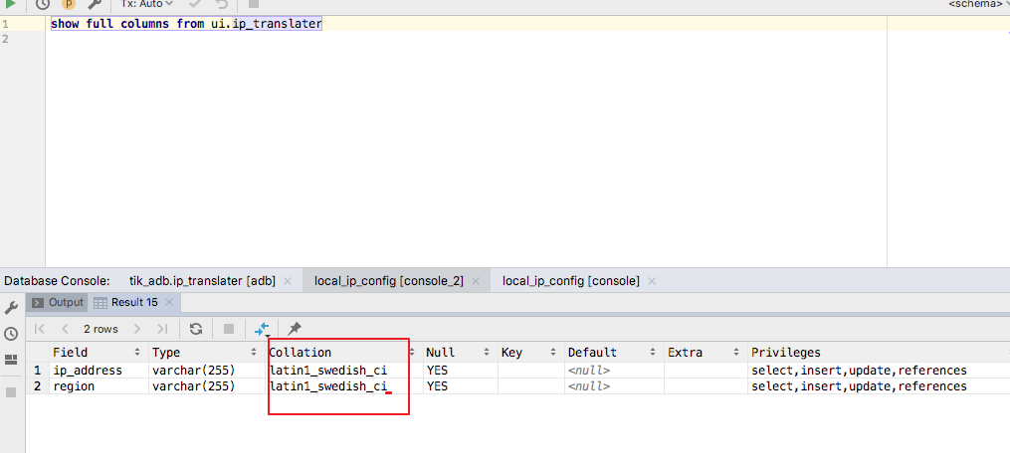The width and height of the screenshot is (1010, 453).
Task: Open the Tx: Auto transaction mode dropdown
Action: tap(147, 4)
